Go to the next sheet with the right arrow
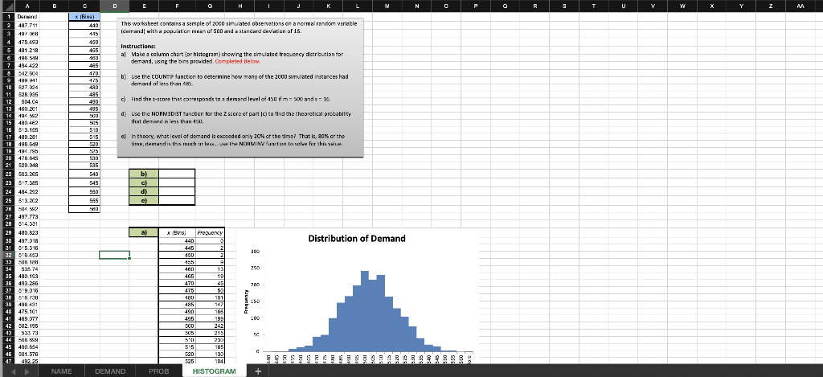Image resolution: width=823 pixels, height=377 pixels. 27,371
